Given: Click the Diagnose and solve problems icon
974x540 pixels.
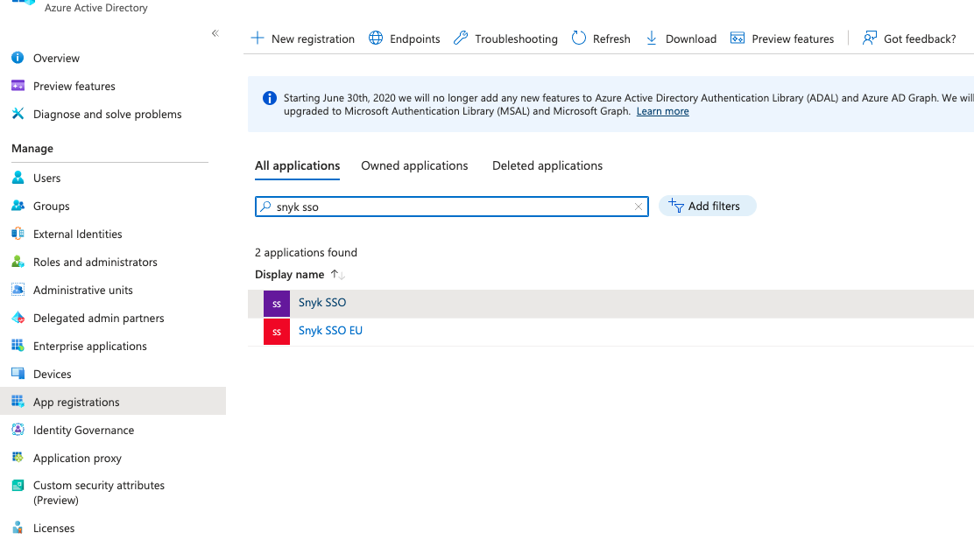Looking at the screenshot, I should click(x=18, y=114).
